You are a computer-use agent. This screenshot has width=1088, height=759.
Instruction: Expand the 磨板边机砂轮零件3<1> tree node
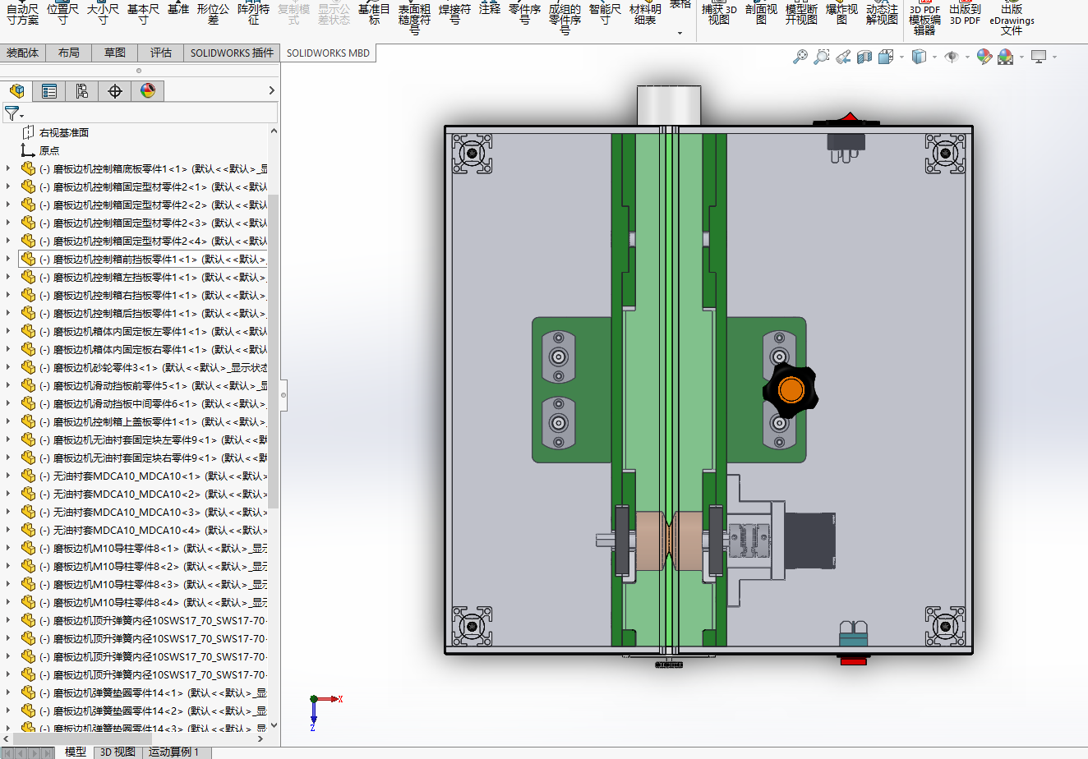[8, 367]
